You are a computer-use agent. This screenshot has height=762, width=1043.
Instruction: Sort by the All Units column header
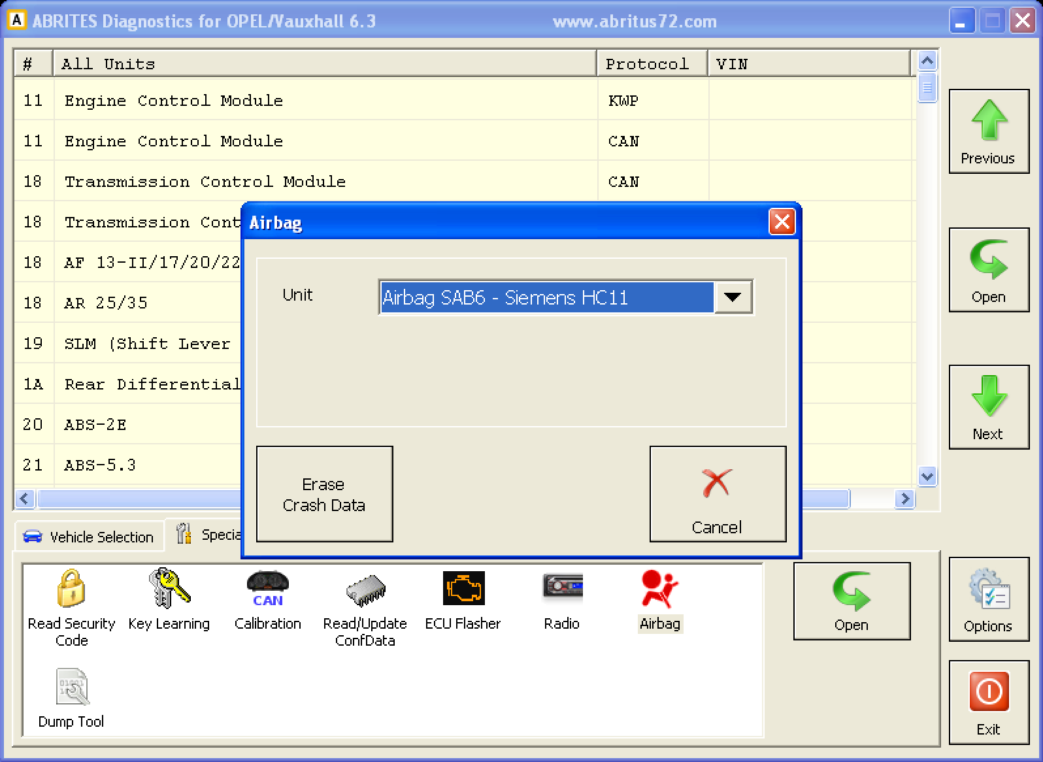pos(324,64)
